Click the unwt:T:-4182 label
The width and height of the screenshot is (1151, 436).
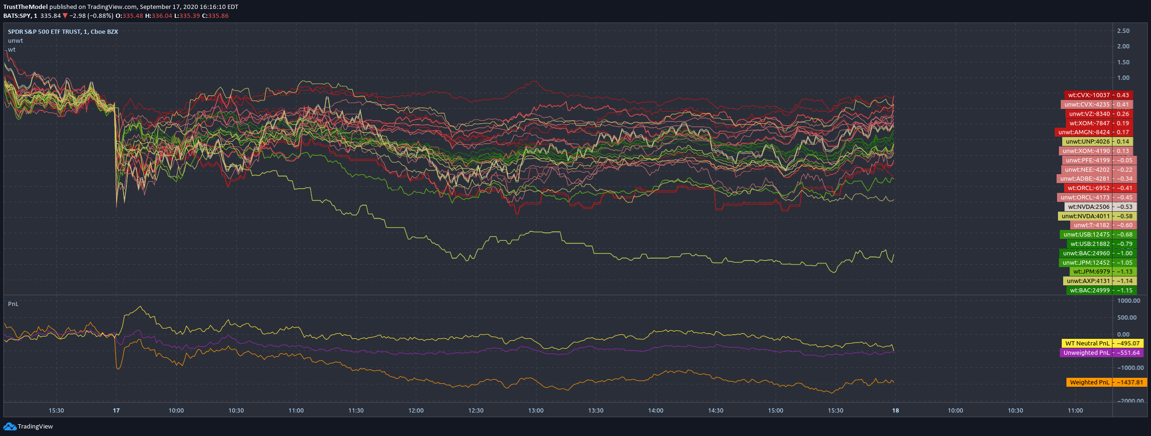coord(1104,225)
